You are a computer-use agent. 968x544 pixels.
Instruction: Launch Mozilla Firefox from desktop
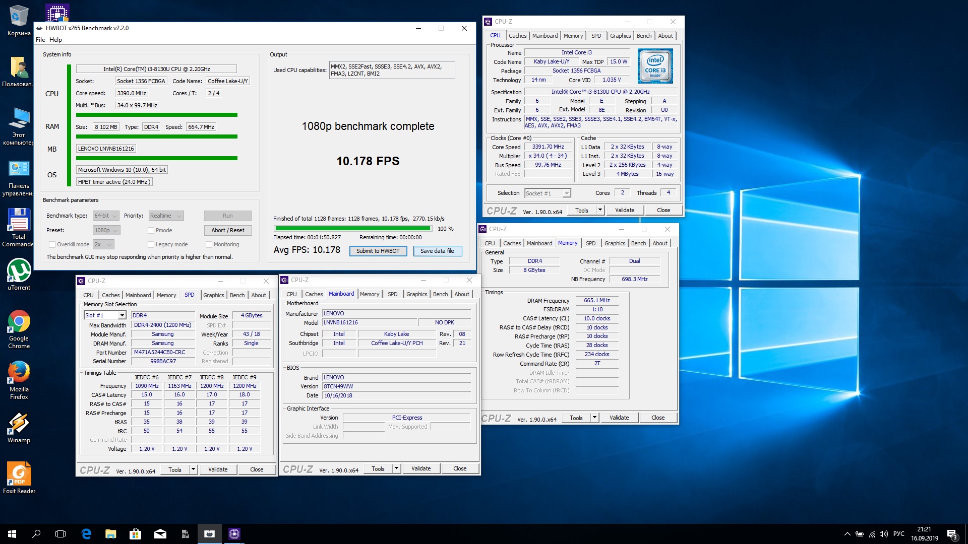click(x=19, y=380)
